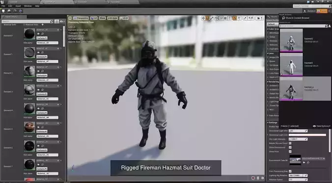The width and height of the screenshot is (332, 183).
Task: Select the translate gizmo tool in viewport
Action: [203, 18]
